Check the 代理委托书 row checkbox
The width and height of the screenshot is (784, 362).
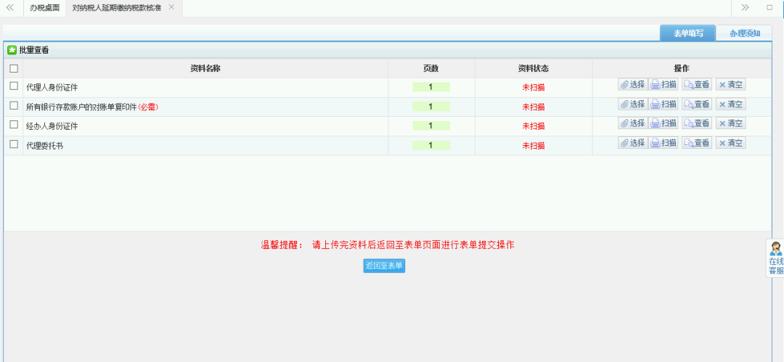pyautogui.click(x=14, y=144)
